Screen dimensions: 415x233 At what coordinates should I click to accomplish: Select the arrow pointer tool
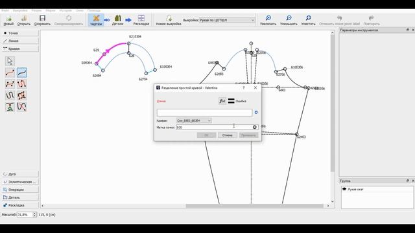tap(10, 61)
